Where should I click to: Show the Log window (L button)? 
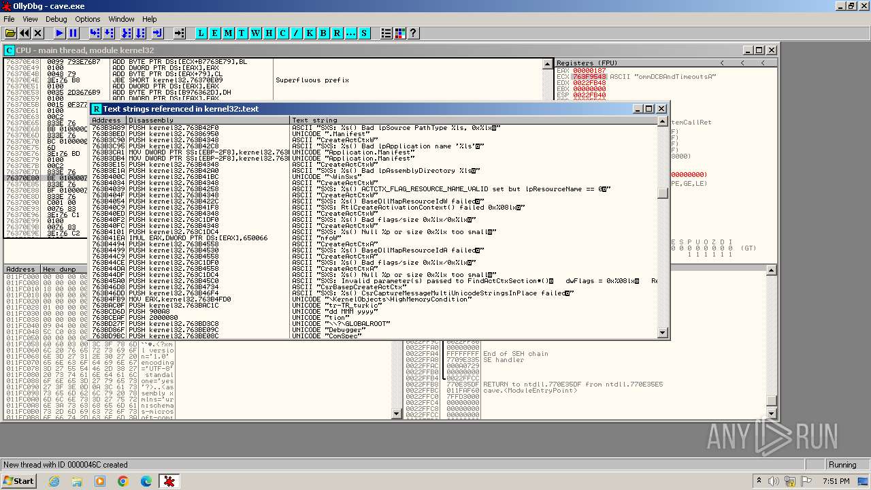(x=201, y=33)
